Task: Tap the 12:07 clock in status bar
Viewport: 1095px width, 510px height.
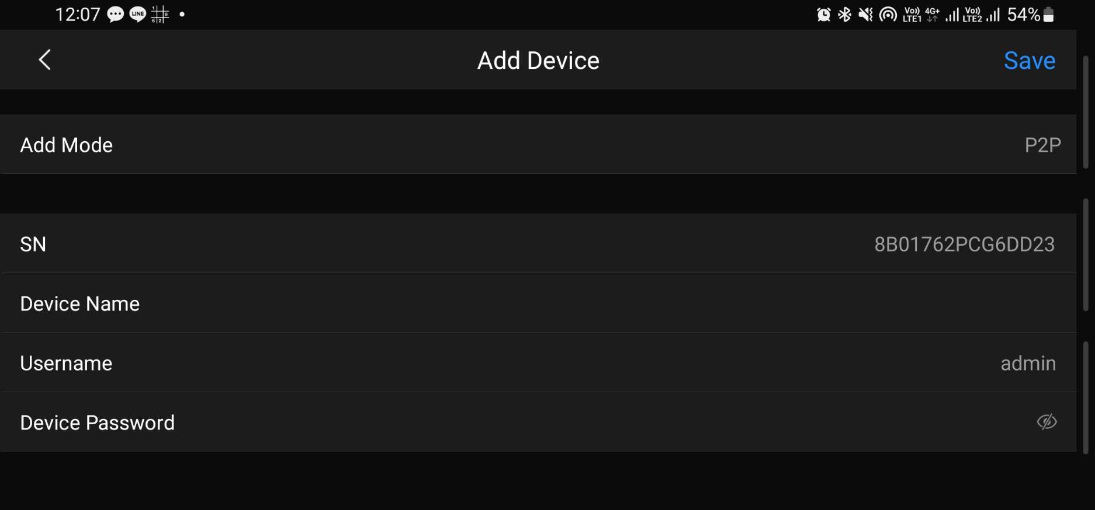Action: (x=78, y=15)
